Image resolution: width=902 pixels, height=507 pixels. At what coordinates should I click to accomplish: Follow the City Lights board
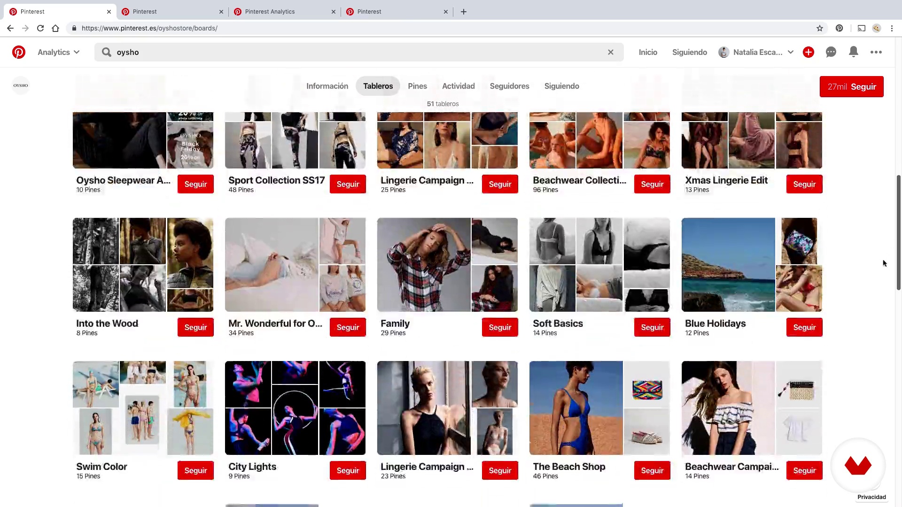[348, 470]
